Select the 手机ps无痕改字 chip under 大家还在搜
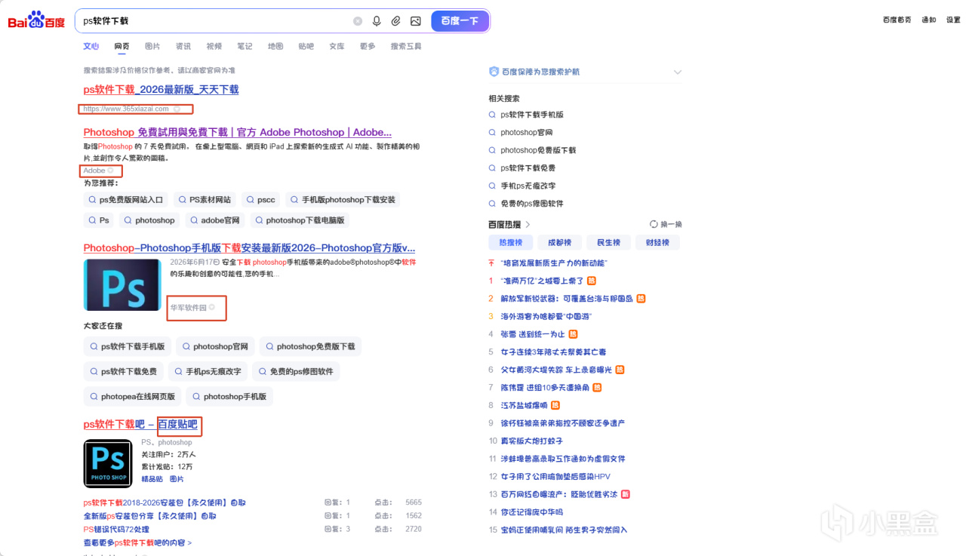The height and width of the screenshot is (556, 966). (208, 371)
